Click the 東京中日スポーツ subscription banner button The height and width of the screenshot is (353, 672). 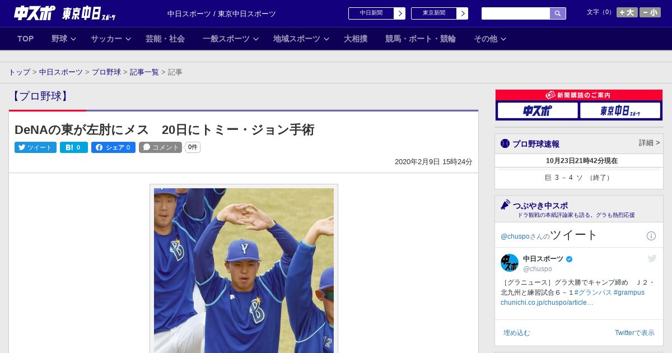point(620,110)
